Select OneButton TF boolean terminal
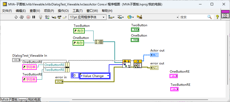 click(135, 40)
